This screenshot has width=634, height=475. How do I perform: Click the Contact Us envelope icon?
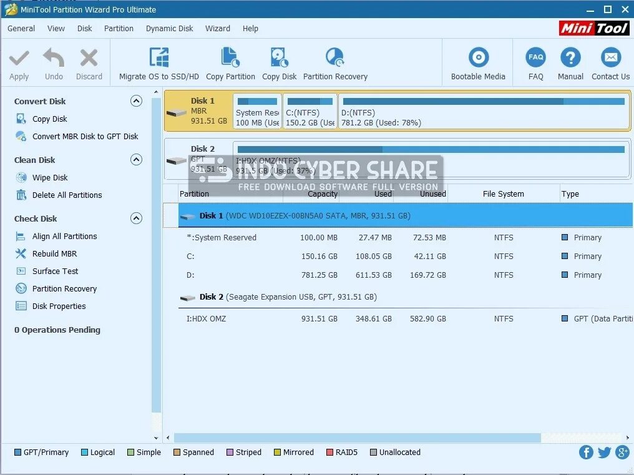pyautogui.click(x=610, y=57)
